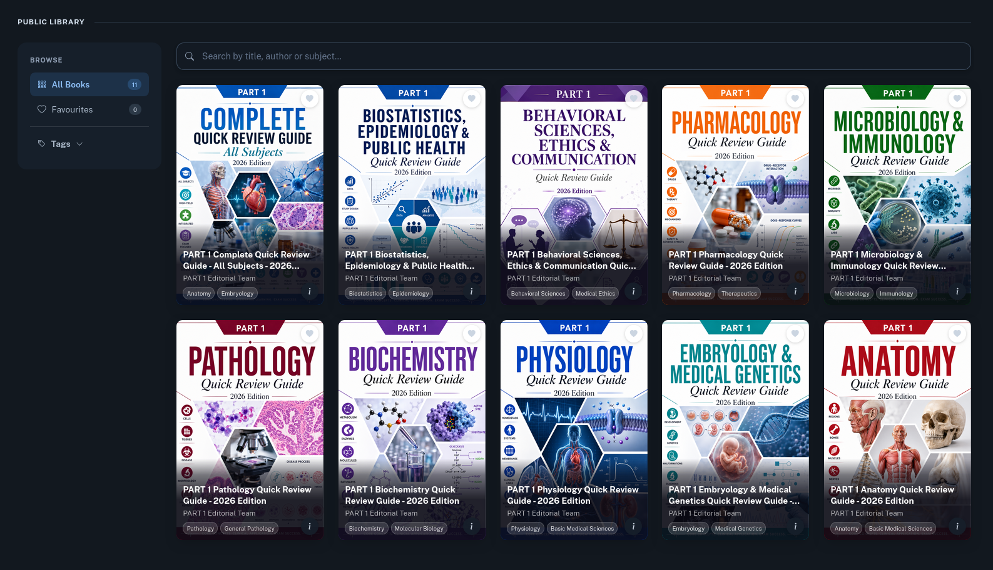
Task: Click the search magnifier icon
Action: pos(190,56)
